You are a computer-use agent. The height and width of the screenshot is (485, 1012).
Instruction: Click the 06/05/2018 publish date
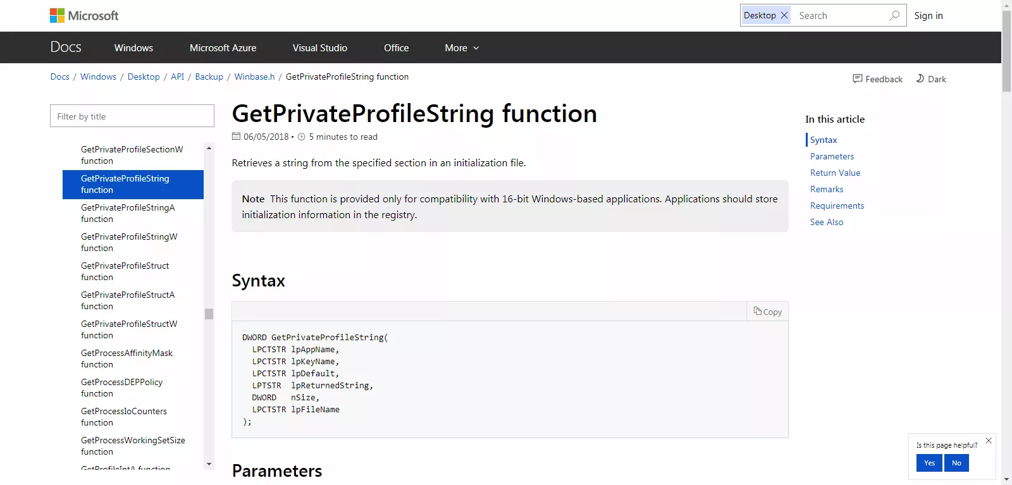(x=266, y=137)
